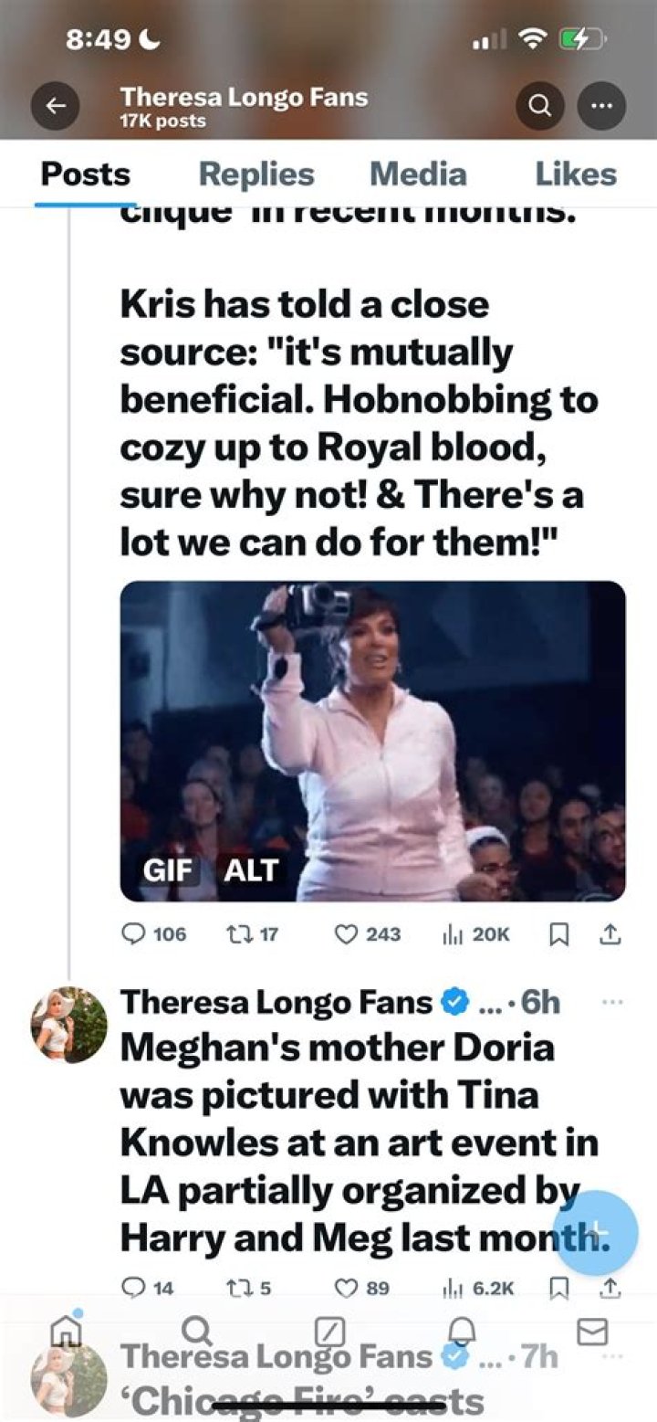Open the profile search magnifier icon
The height and width of the screenshot is (1422, 657).
click(539, 107)
